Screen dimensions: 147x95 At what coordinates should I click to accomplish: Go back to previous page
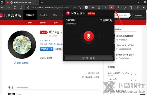[2, 7]
